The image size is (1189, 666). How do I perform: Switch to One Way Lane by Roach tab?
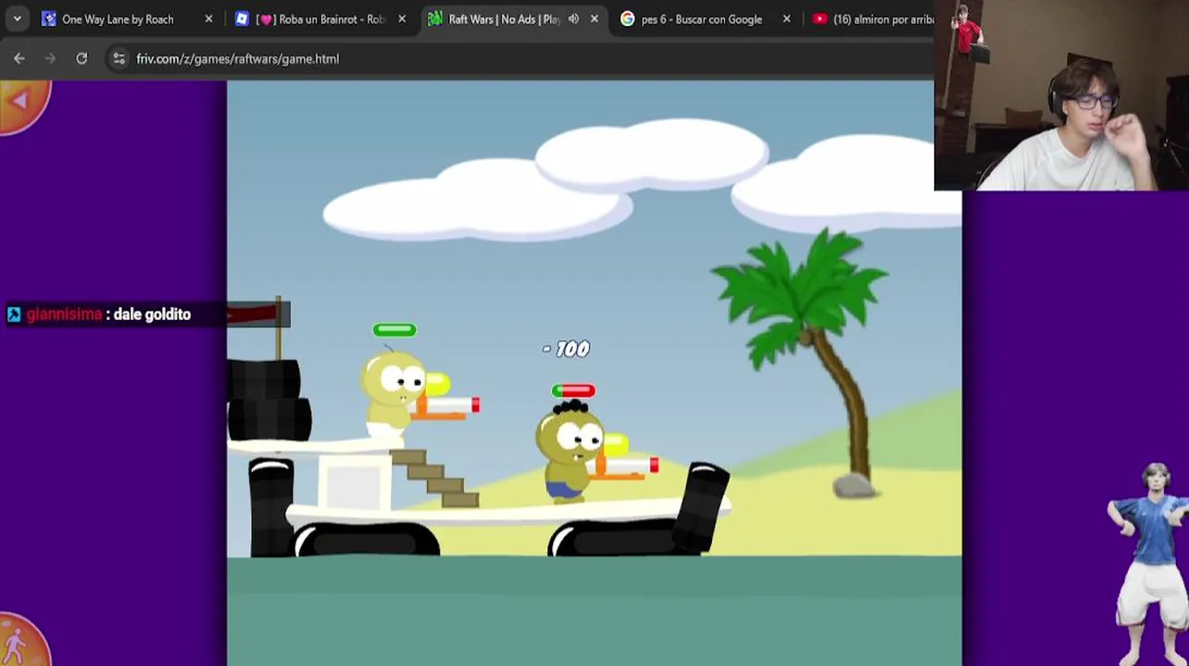pos(118,18)
